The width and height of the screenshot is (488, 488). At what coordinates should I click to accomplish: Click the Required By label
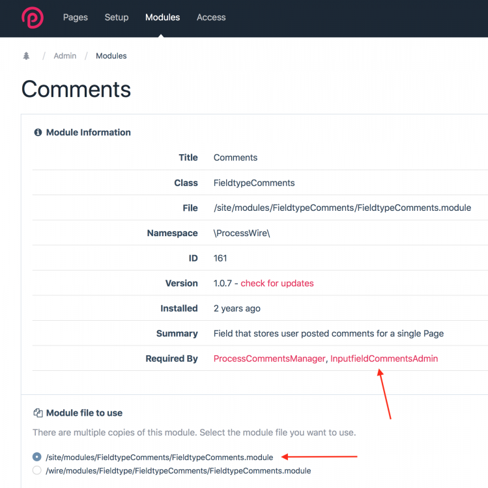click(172, 359)
